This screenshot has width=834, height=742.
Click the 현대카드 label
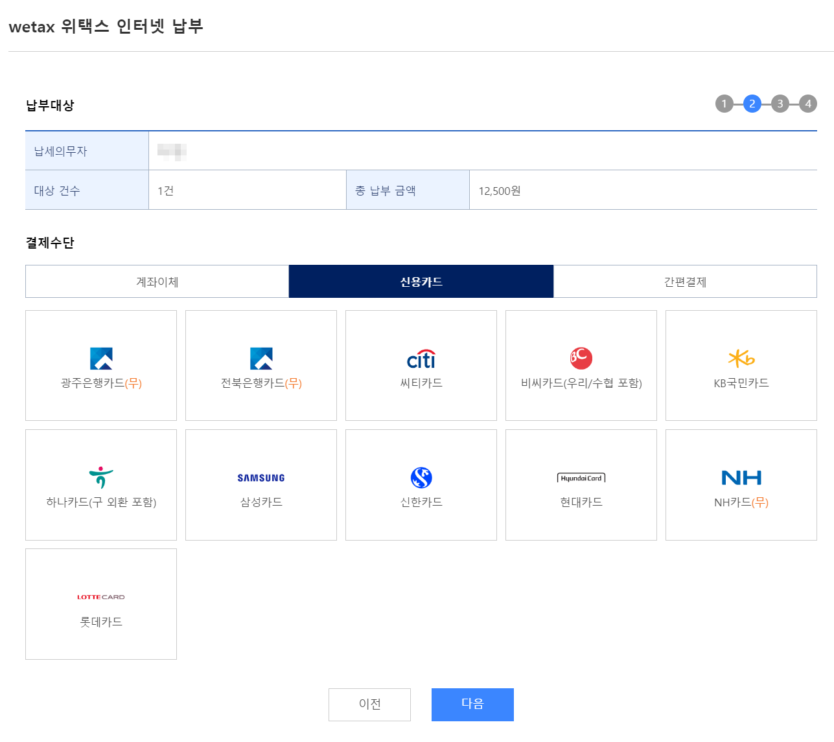[x=581, y=502]
